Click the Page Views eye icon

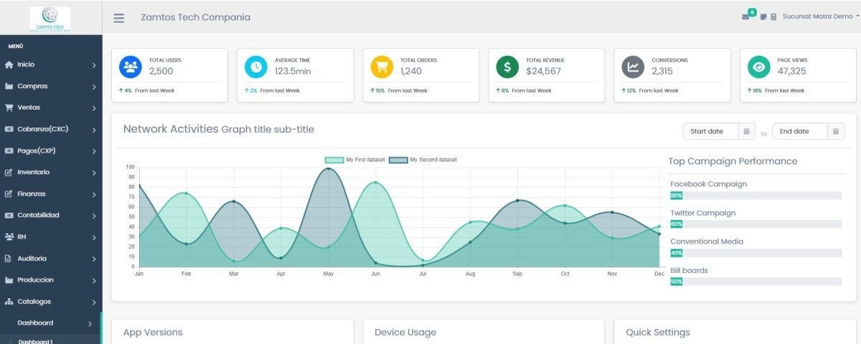[759, 67]
